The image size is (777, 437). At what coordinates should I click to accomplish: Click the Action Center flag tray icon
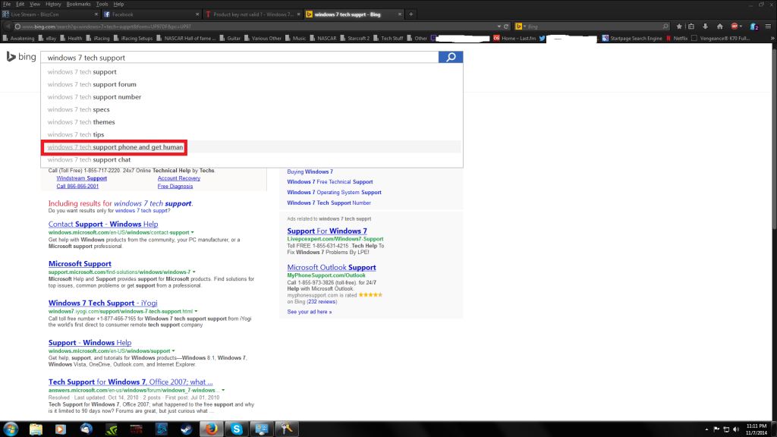pyautogui.click(x=716, y=429)
